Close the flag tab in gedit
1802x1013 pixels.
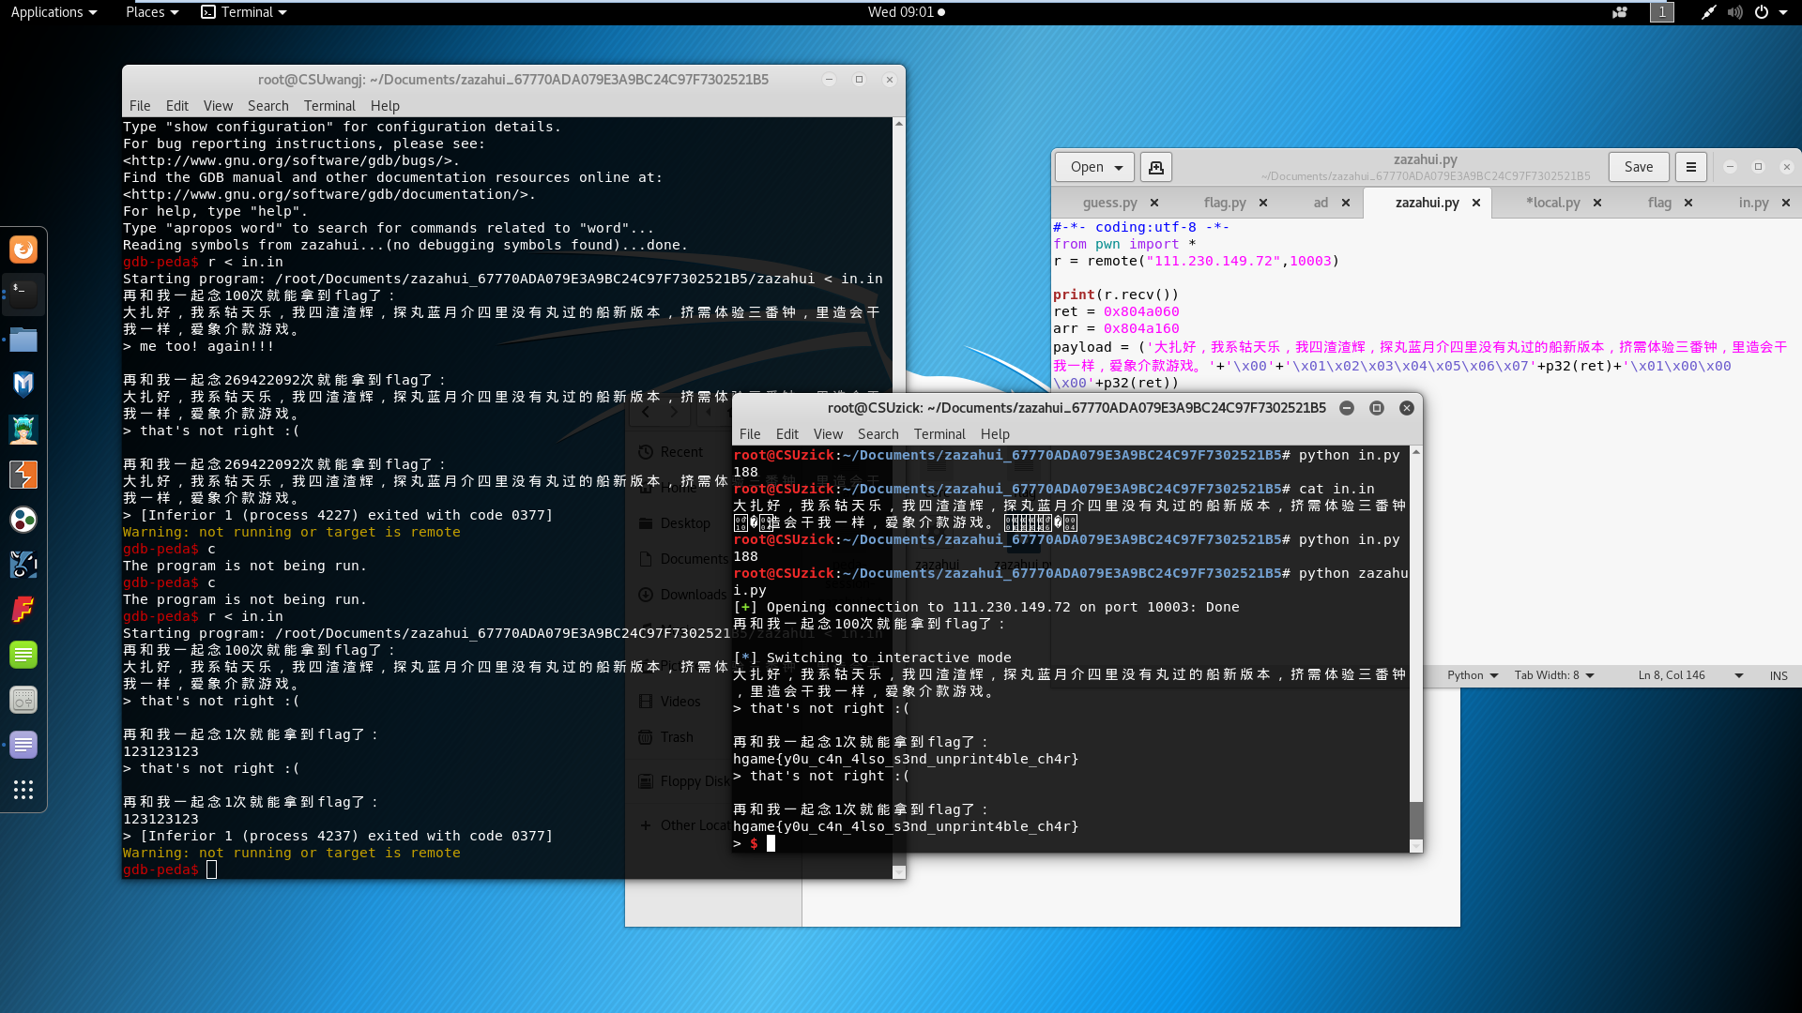(1688, 203)
